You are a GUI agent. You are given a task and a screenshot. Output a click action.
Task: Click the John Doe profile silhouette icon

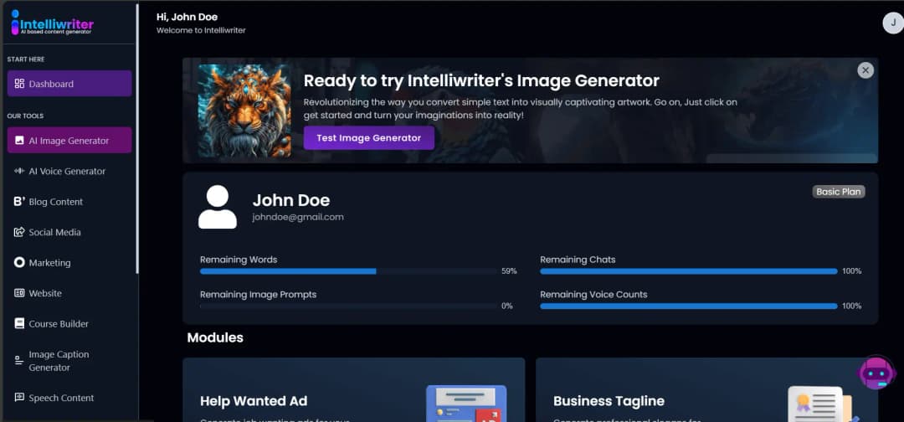coord(218,207)
